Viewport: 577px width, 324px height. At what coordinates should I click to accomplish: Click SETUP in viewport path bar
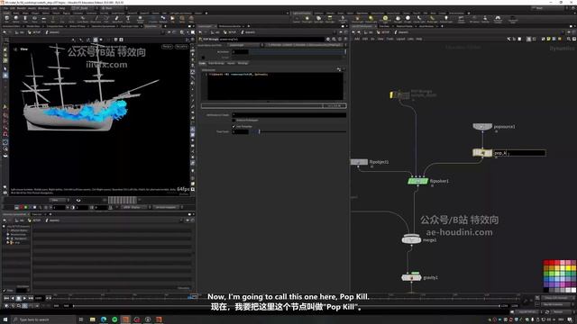click(34, 32)
